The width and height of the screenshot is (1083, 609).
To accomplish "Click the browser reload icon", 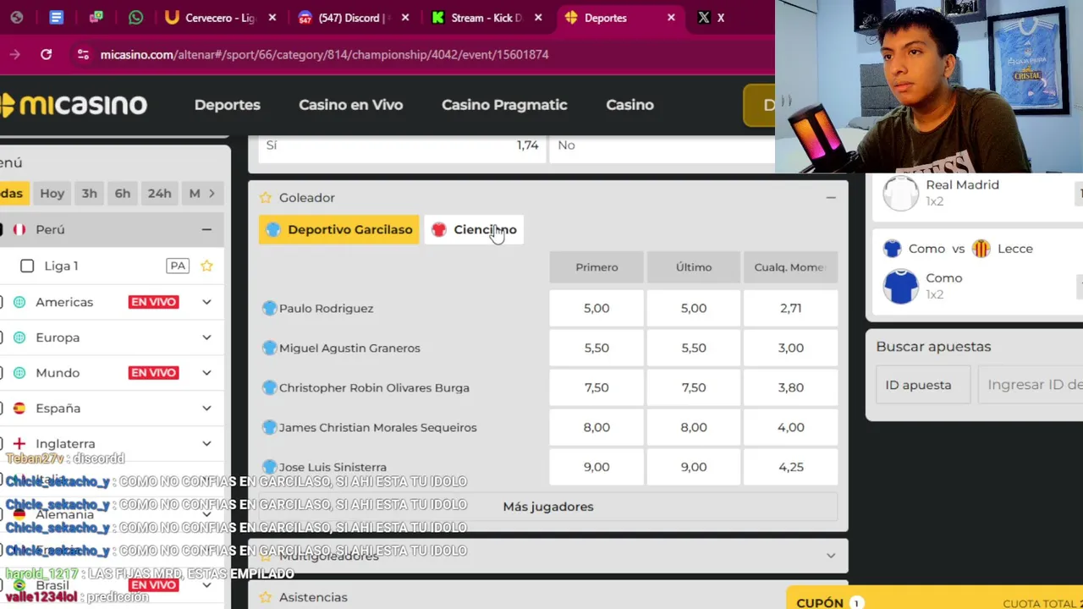I will (46, 54).
